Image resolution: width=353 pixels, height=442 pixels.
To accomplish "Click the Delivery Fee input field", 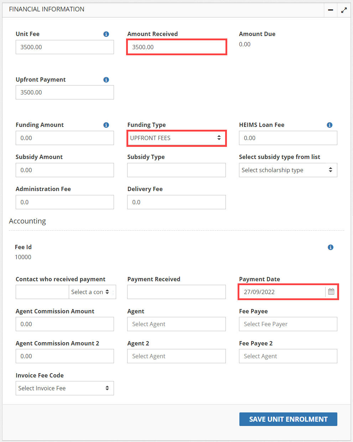I will point(176,202).
